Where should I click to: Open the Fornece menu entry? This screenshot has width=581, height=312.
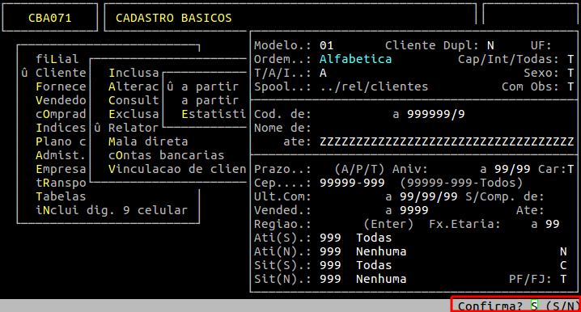pyautogui.click(x=61, y=86)
